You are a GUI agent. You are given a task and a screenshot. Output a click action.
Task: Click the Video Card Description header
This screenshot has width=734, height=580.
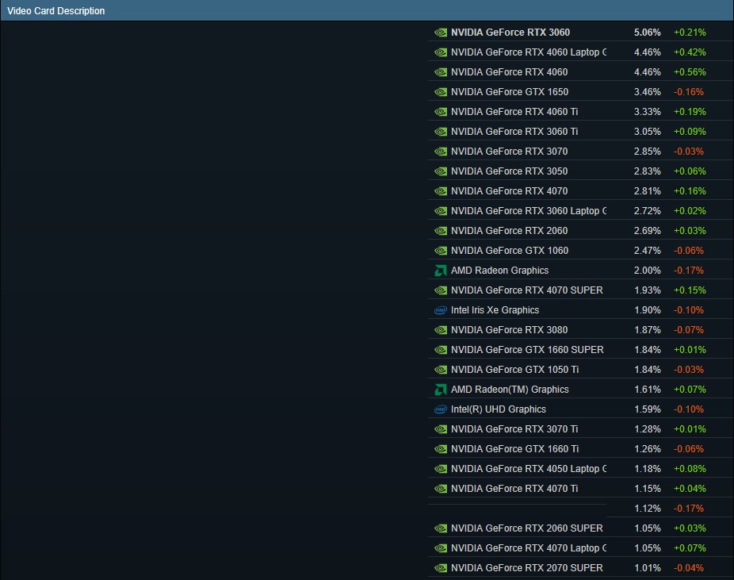tap(55, 11)
